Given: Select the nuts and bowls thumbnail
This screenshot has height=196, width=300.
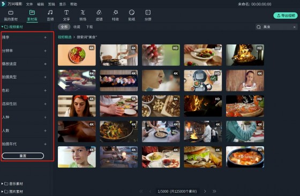Looking at the screenshot, I should (x=161, y=106).
